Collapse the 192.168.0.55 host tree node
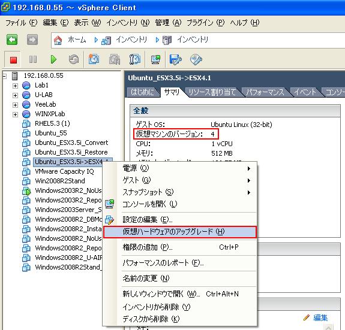345x330 pixels. (x=4, y=76)
